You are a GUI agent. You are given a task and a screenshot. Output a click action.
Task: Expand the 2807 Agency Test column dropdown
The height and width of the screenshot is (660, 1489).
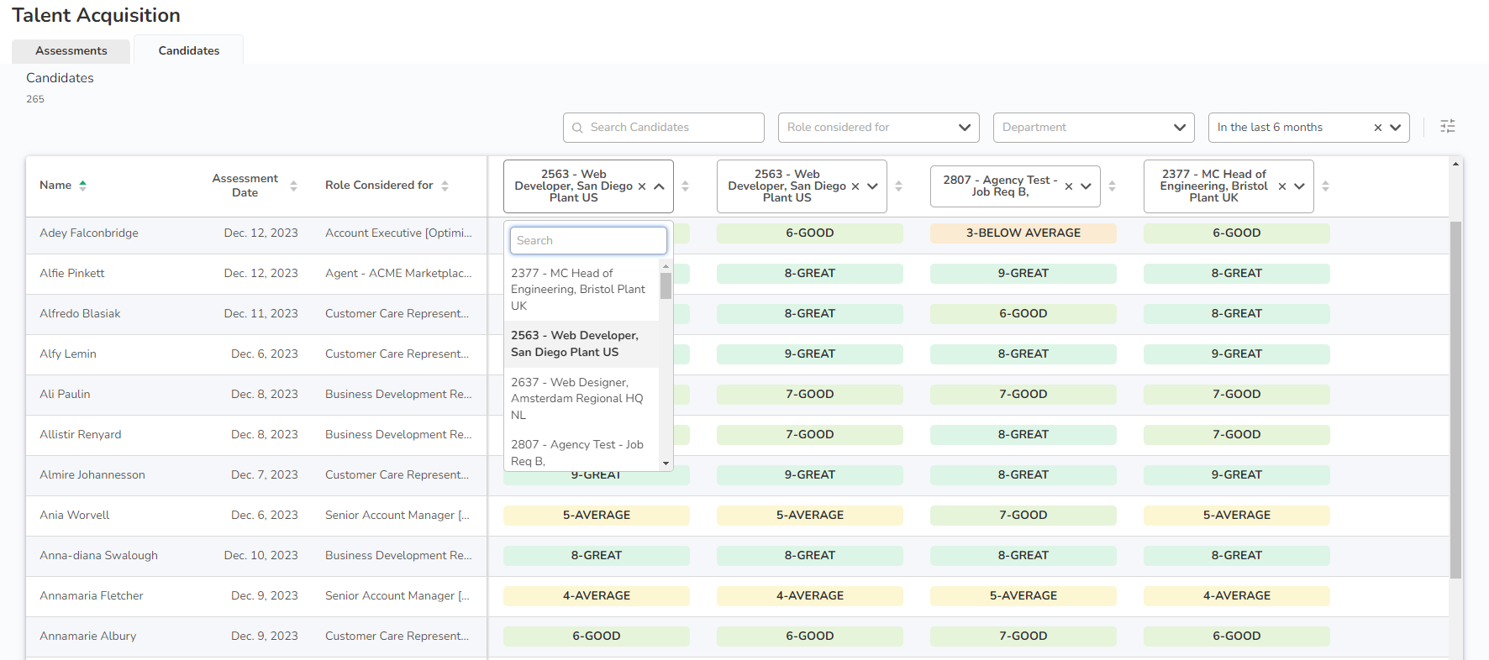click(x=1086, y=186)
